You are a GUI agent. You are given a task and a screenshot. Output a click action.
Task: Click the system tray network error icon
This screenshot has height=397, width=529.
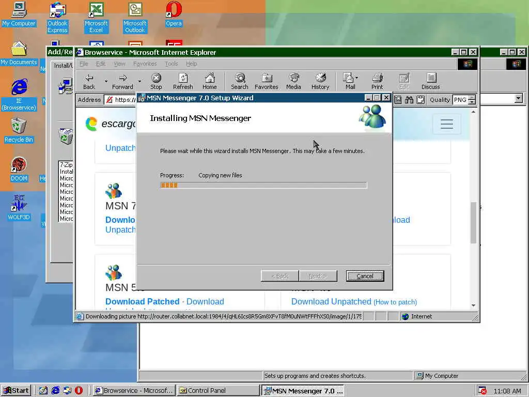click(483, 391)
